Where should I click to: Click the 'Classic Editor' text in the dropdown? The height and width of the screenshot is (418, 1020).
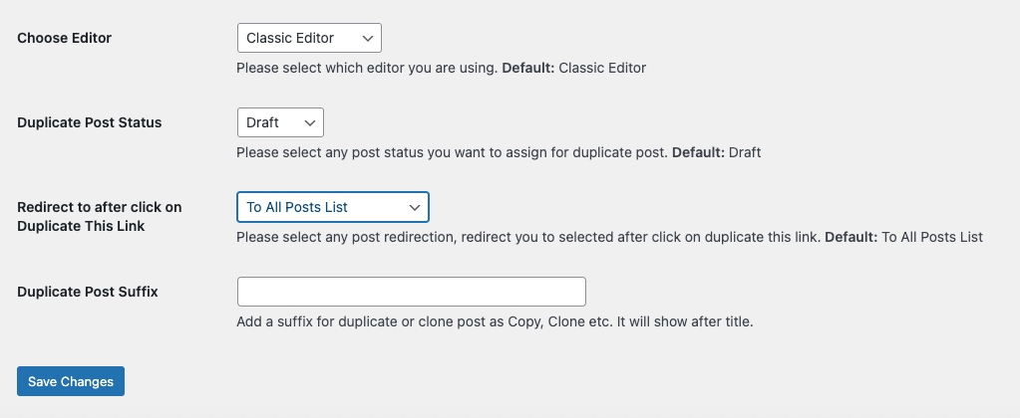point(290,39)
